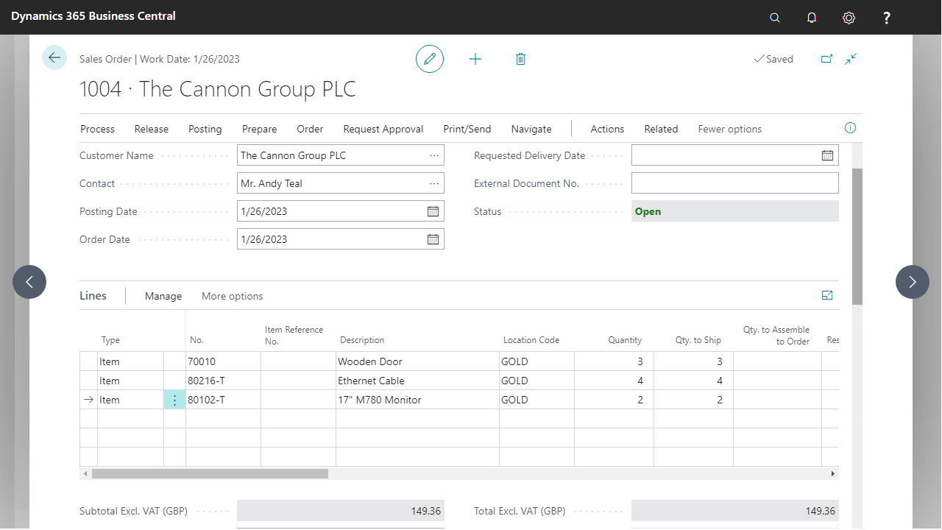Viewport: 942px width, 530px height.
Task: Open the help question mark
Action: [x=887, y=18]
